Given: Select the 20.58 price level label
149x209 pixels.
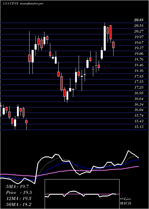Looking at the screenshot, I should pos(139,26).
